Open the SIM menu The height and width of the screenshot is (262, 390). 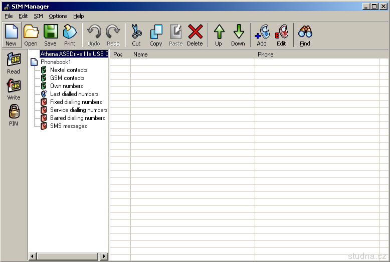coord(38,16)
